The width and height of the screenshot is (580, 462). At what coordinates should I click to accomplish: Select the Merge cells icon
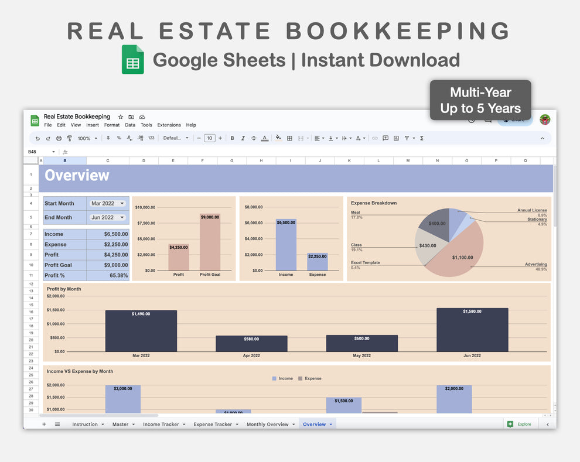click(301, 138)
